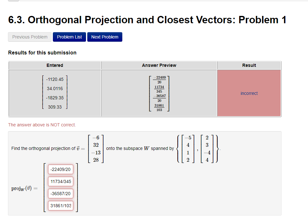
Task: Click the Result column header
Action: tap(249, 65)
